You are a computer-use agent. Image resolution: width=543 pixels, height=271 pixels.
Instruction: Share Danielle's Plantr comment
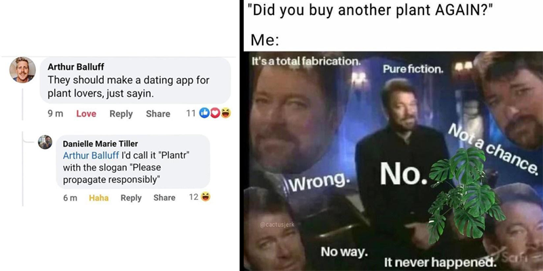164,198
